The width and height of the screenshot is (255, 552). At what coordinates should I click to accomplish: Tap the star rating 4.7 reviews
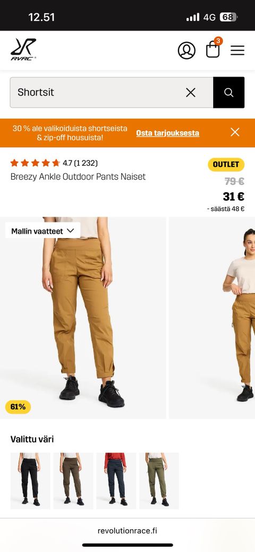tap(54, 163)
